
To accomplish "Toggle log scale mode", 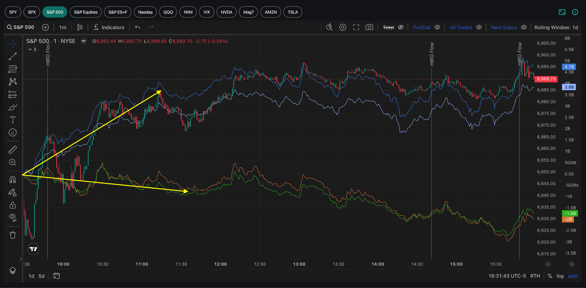I will [x=560, y=276].
